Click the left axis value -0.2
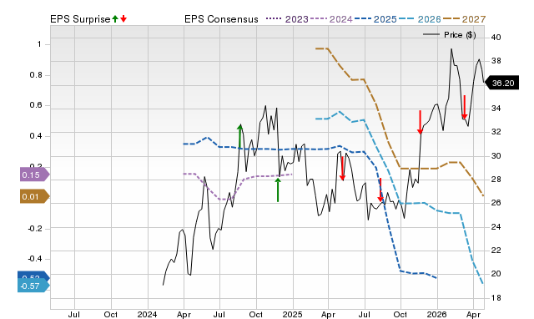The height and width of the screenshot is (319, 534). tap(35, 228)
